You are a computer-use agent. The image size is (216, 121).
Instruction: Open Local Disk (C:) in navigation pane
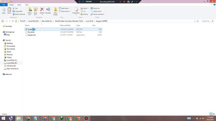tap(12, 60)
